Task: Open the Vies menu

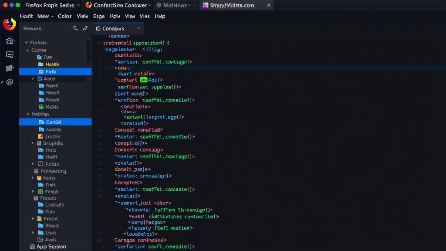Action: [145, 16]
